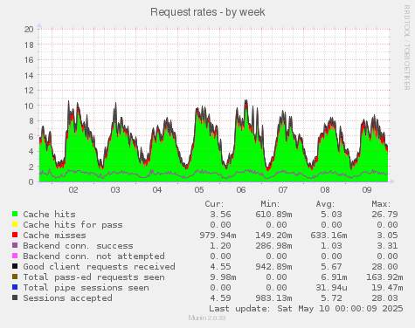Click Backend conn. success average 1.03
Viewport: 415px width, 328px height.
pyautogui.click(x=331, y=246)
